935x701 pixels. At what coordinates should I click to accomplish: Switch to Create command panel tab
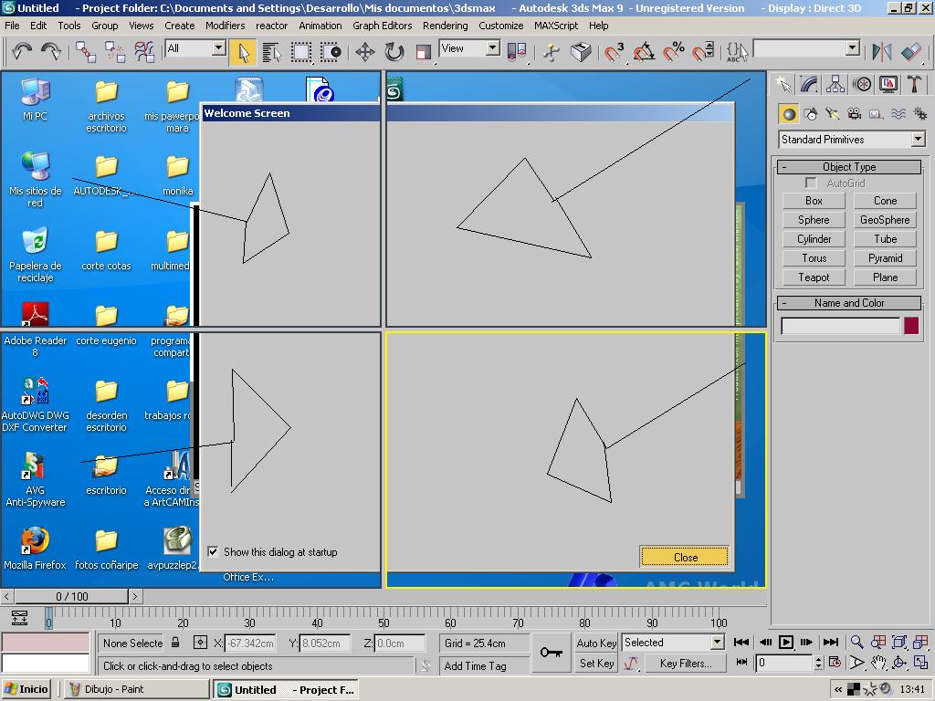pos(783,85)
